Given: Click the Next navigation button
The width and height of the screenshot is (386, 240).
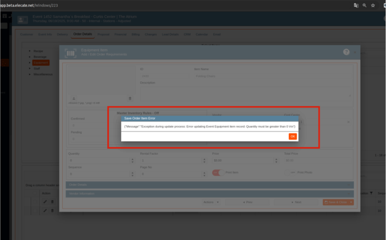Looking at the screenshot, I should point(297,202).
